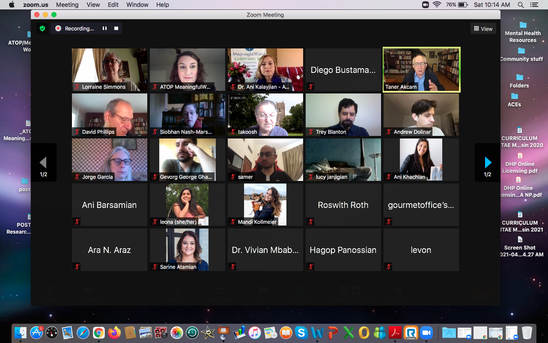The width and height of the screenshot is (548, 343).
Task: Go to next page of participants
Action: 488,162
